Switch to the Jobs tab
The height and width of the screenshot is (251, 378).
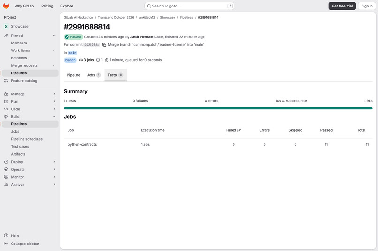(x=93, y=75)
